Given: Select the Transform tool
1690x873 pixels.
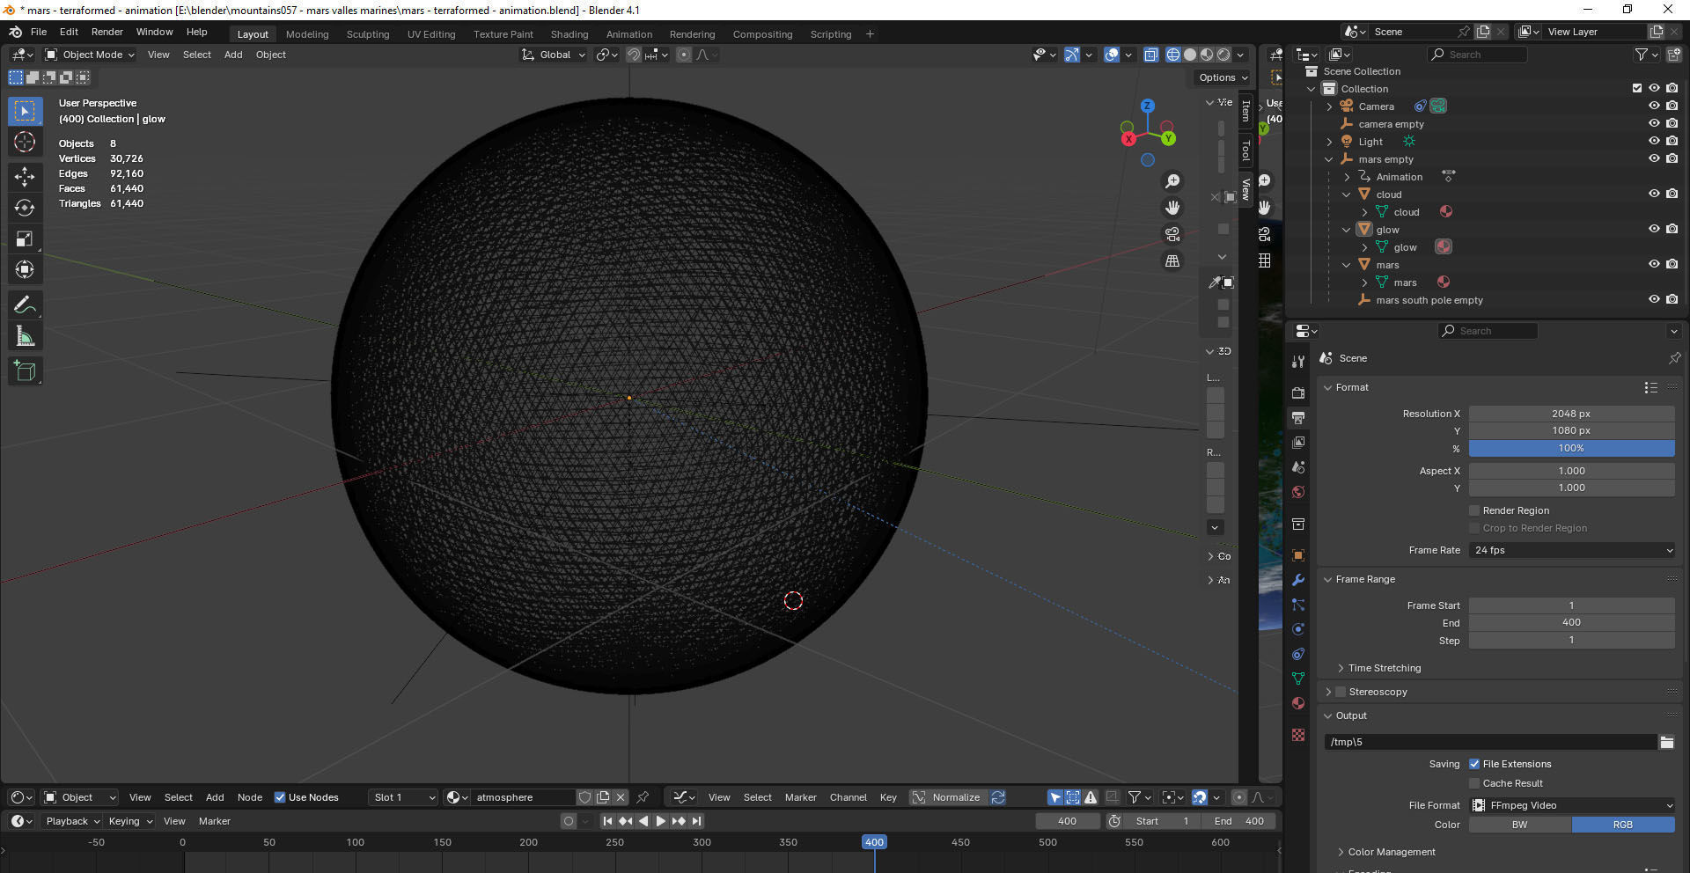Looking at the screenshot, I should (25, 269).
